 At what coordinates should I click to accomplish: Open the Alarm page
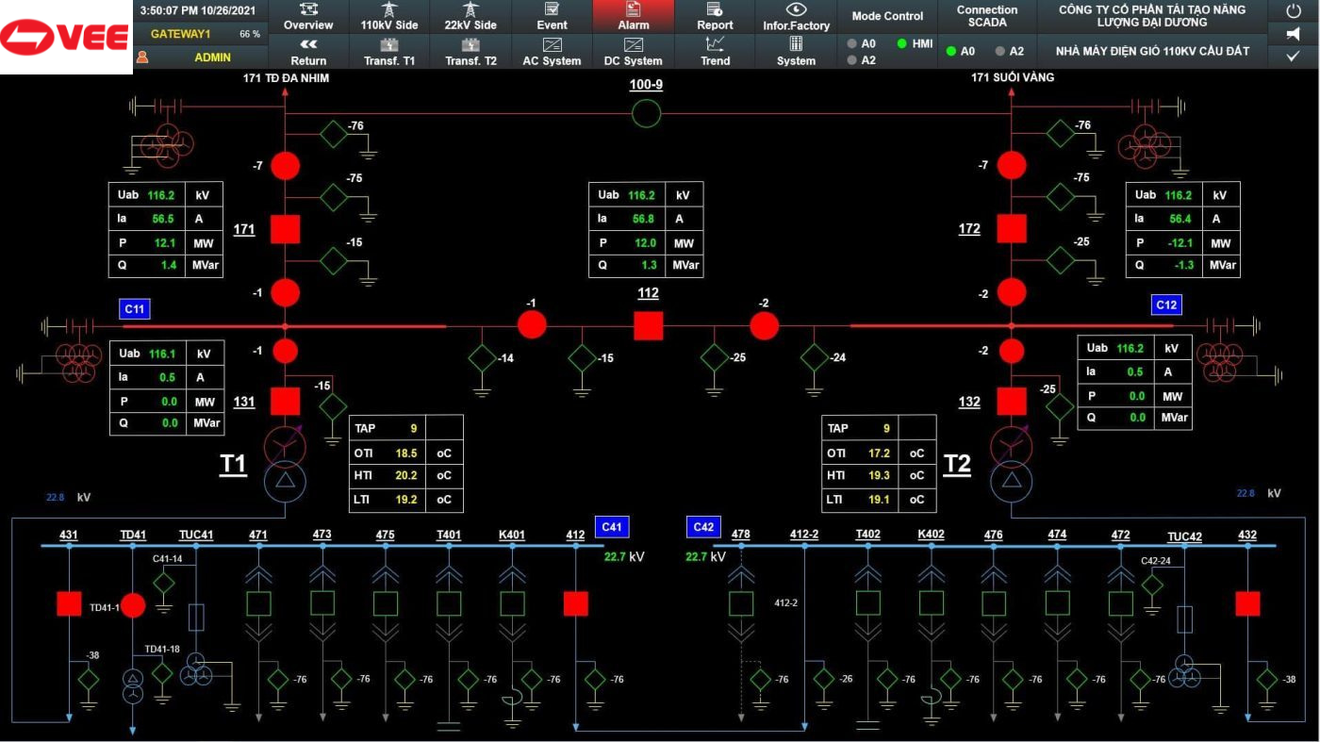point(634,16)
